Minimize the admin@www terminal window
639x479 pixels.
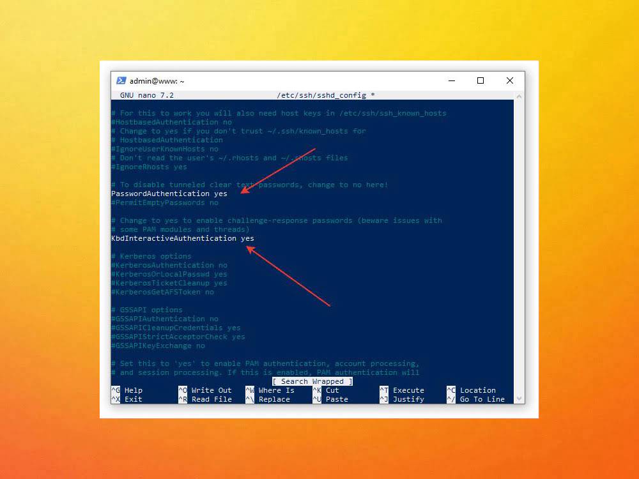(452, 80)
